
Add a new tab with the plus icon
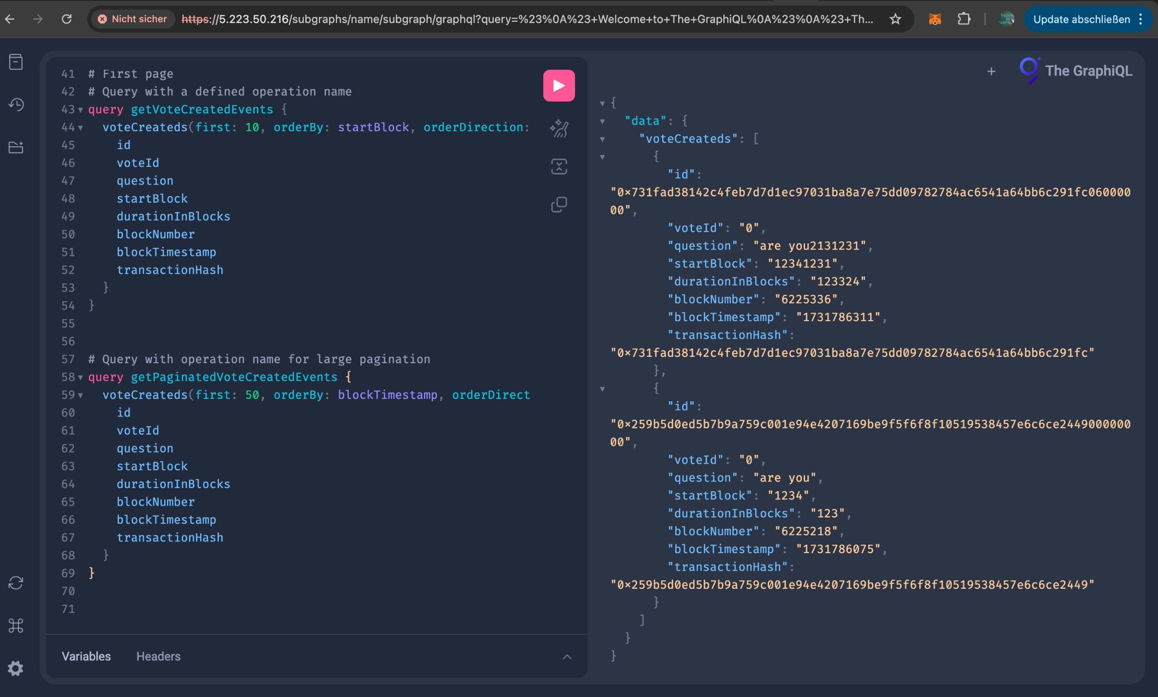point(991,71)
